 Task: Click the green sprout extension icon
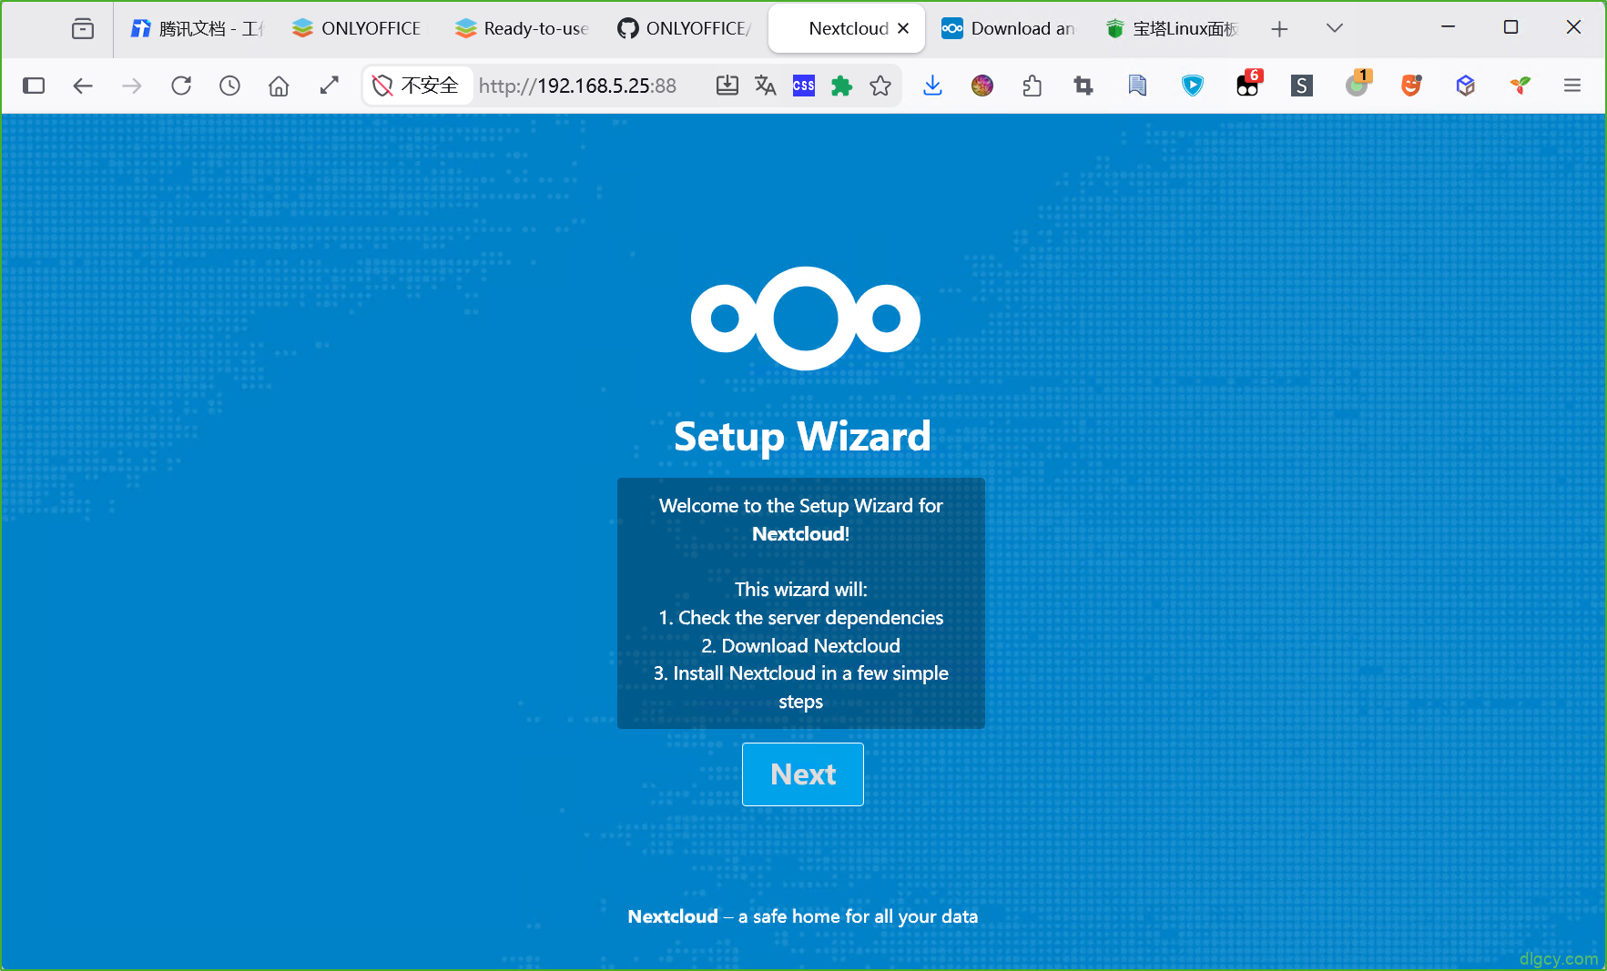1520,86
